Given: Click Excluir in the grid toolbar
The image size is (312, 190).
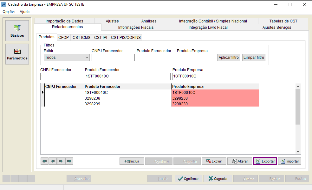Looking at the screenshot, I should [214, 161].
